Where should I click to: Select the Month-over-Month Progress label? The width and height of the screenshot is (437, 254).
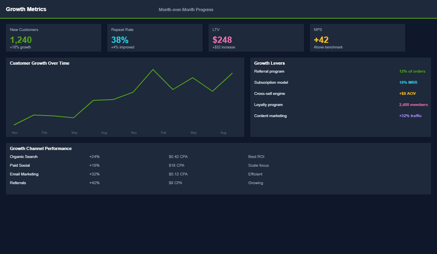click(186, 10)
